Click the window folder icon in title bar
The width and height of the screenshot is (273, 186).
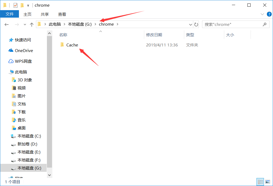pos(5,5)
